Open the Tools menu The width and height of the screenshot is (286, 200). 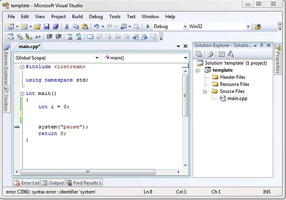(x=115, y=17)
